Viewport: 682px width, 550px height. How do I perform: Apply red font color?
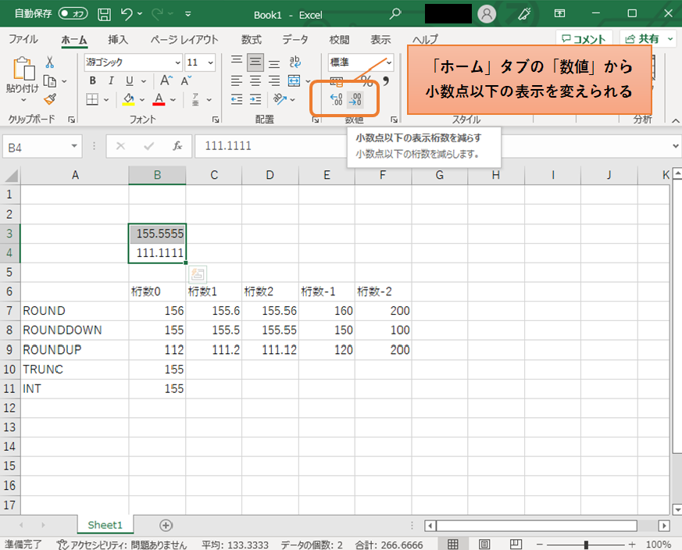tap(159, 100)
